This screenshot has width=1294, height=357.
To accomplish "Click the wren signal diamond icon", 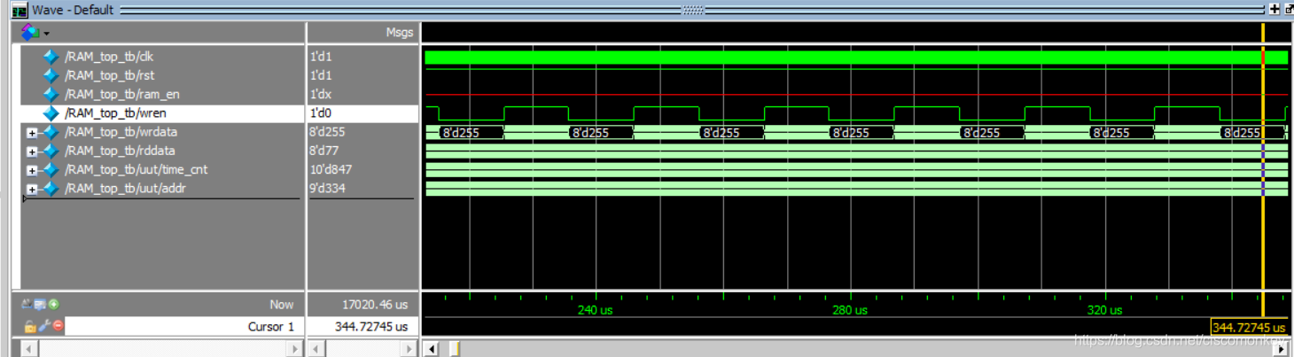I will pos(51,113).
